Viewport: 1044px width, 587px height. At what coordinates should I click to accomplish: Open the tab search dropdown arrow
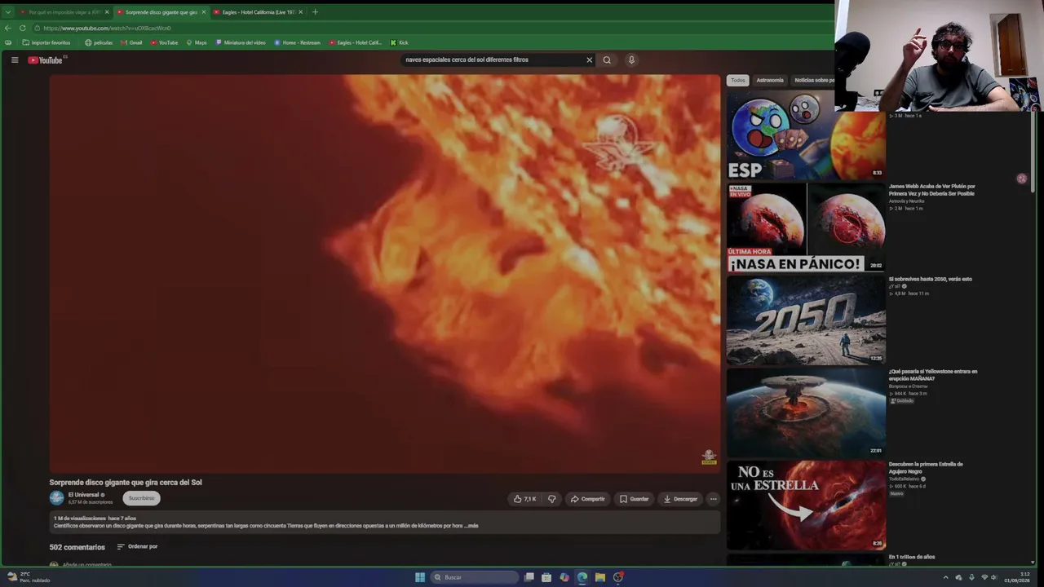[8, 12]
